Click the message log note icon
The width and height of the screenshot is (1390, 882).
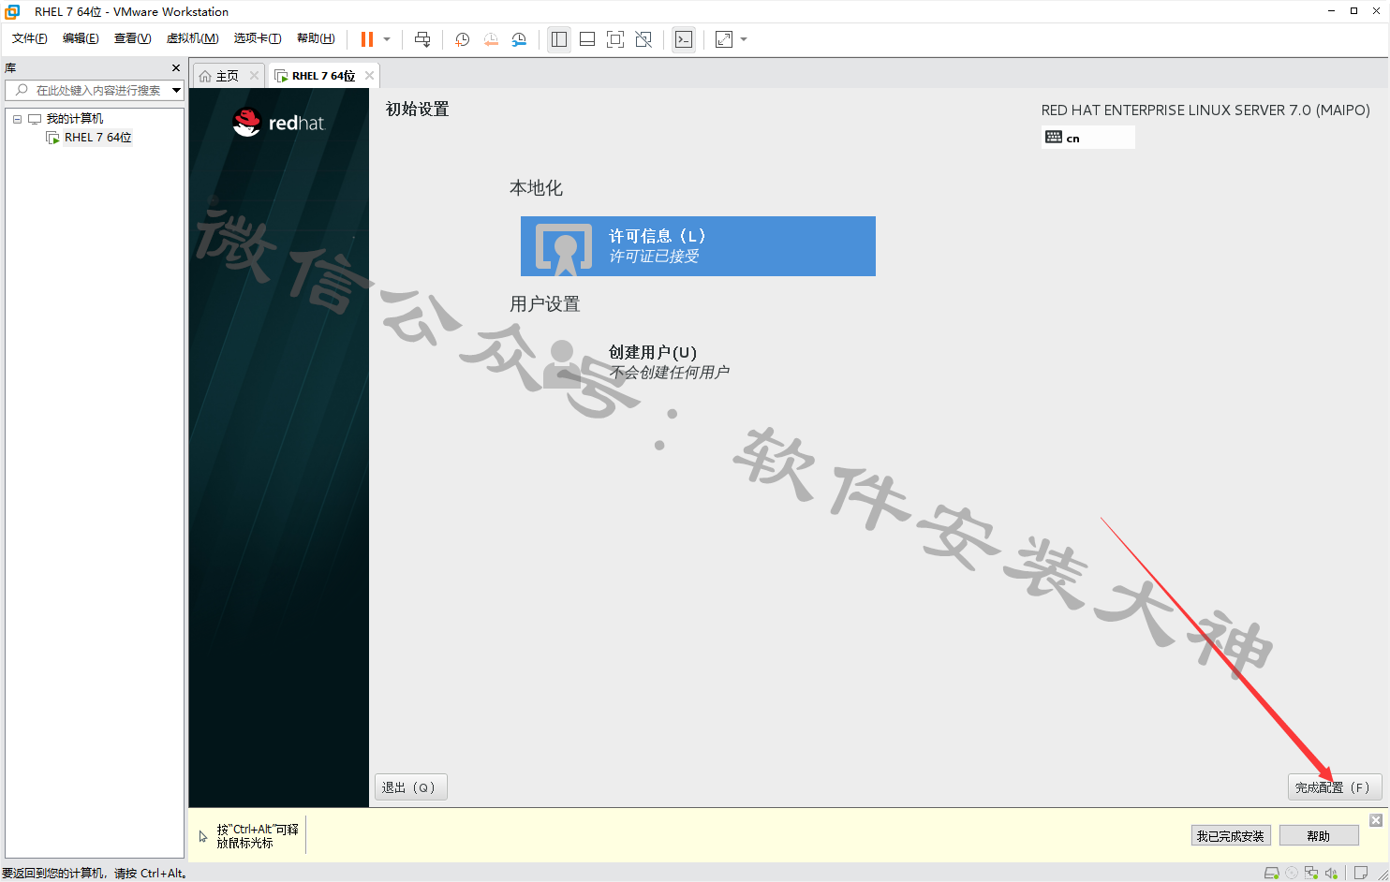(x=1361, y=873)
